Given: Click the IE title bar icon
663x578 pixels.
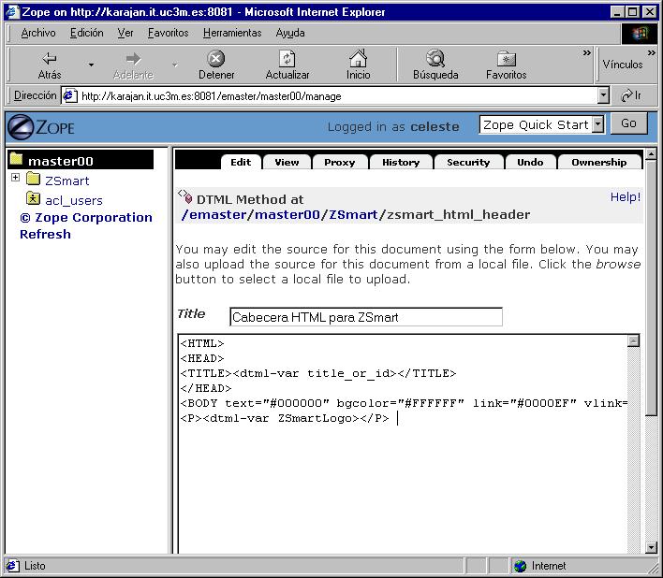Looking at the screenshot, I should (x=13, y=12).
